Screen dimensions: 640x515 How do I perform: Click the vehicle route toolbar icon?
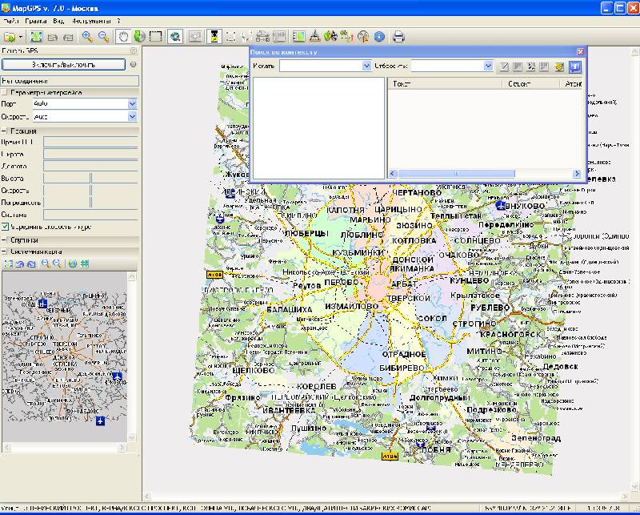(263, 37)
